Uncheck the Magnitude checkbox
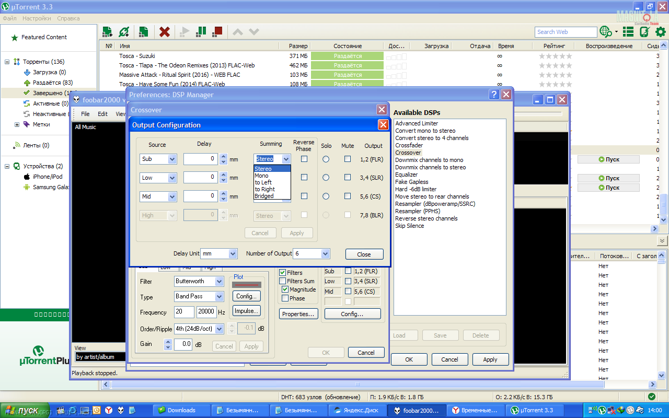This screenshot has width=669, height=418. 285,289
